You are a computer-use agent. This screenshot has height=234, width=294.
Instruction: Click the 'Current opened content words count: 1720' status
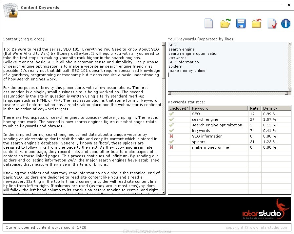(46, 227)
